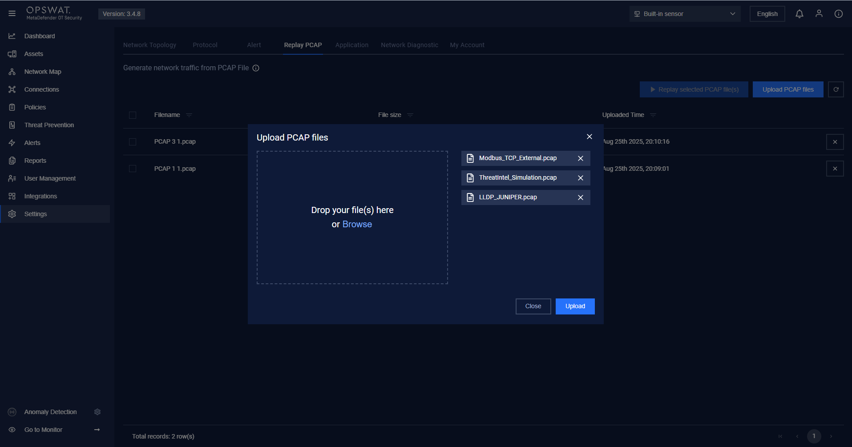Viewport: 852px width, 447px height.
Task: Click the Modbus_TCP_External.pcap file entry
Action: (x=526, y=158)
